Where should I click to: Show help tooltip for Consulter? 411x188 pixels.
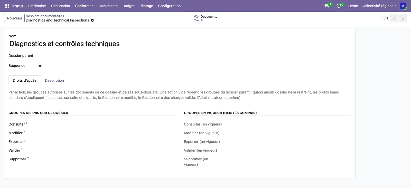coord(27,123)
